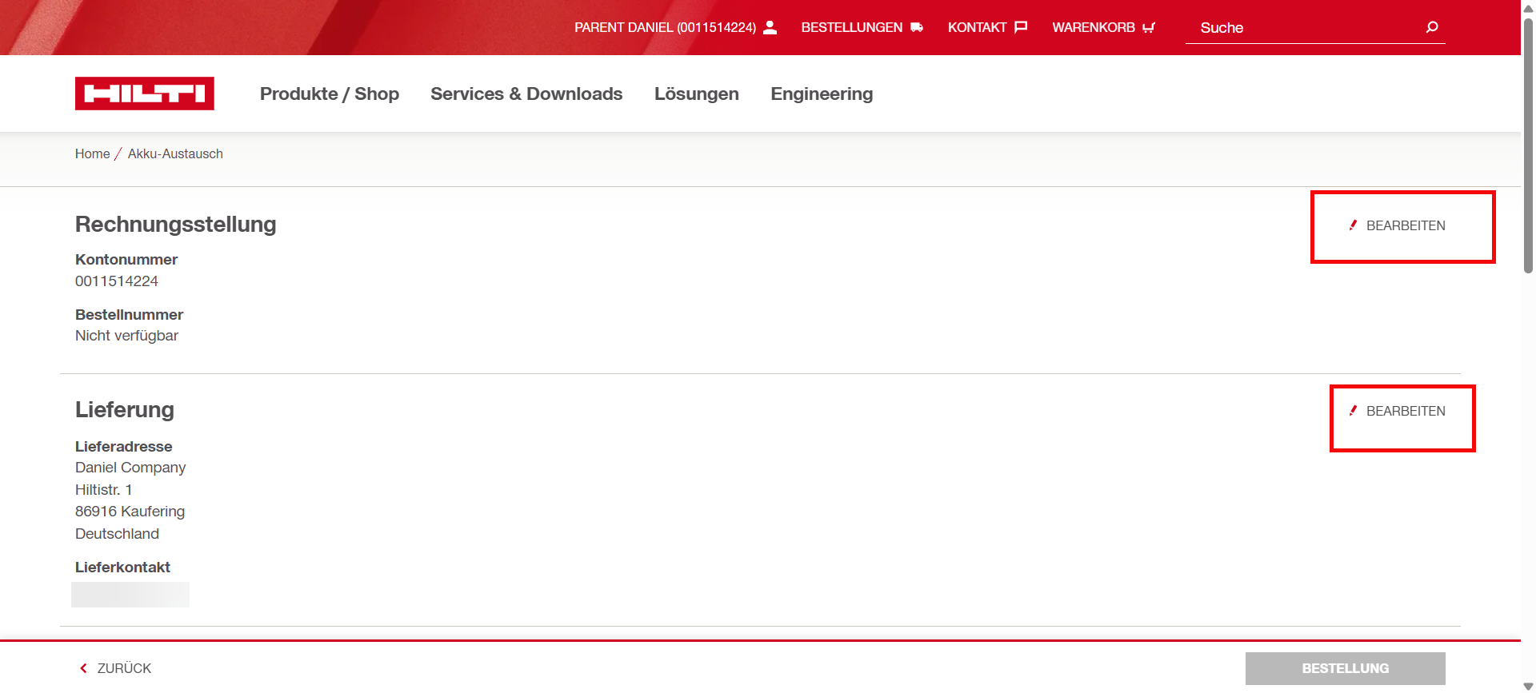Viewport: 1536px width, 693px height.
Task: Click the back chevron beside Zurück
Action: click(x=83, y=668)
